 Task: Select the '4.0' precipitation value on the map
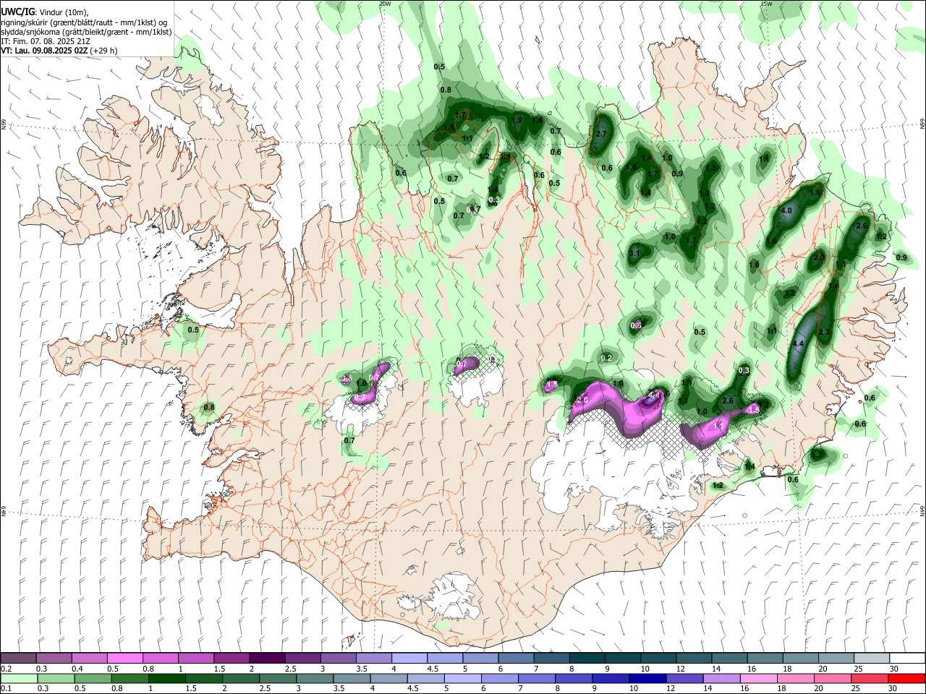pos(787,210)
